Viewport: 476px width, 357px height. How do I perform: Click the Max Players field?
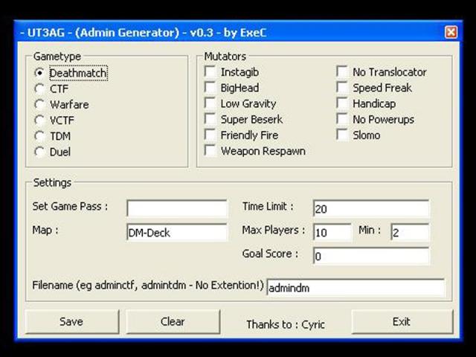(332, 232)
